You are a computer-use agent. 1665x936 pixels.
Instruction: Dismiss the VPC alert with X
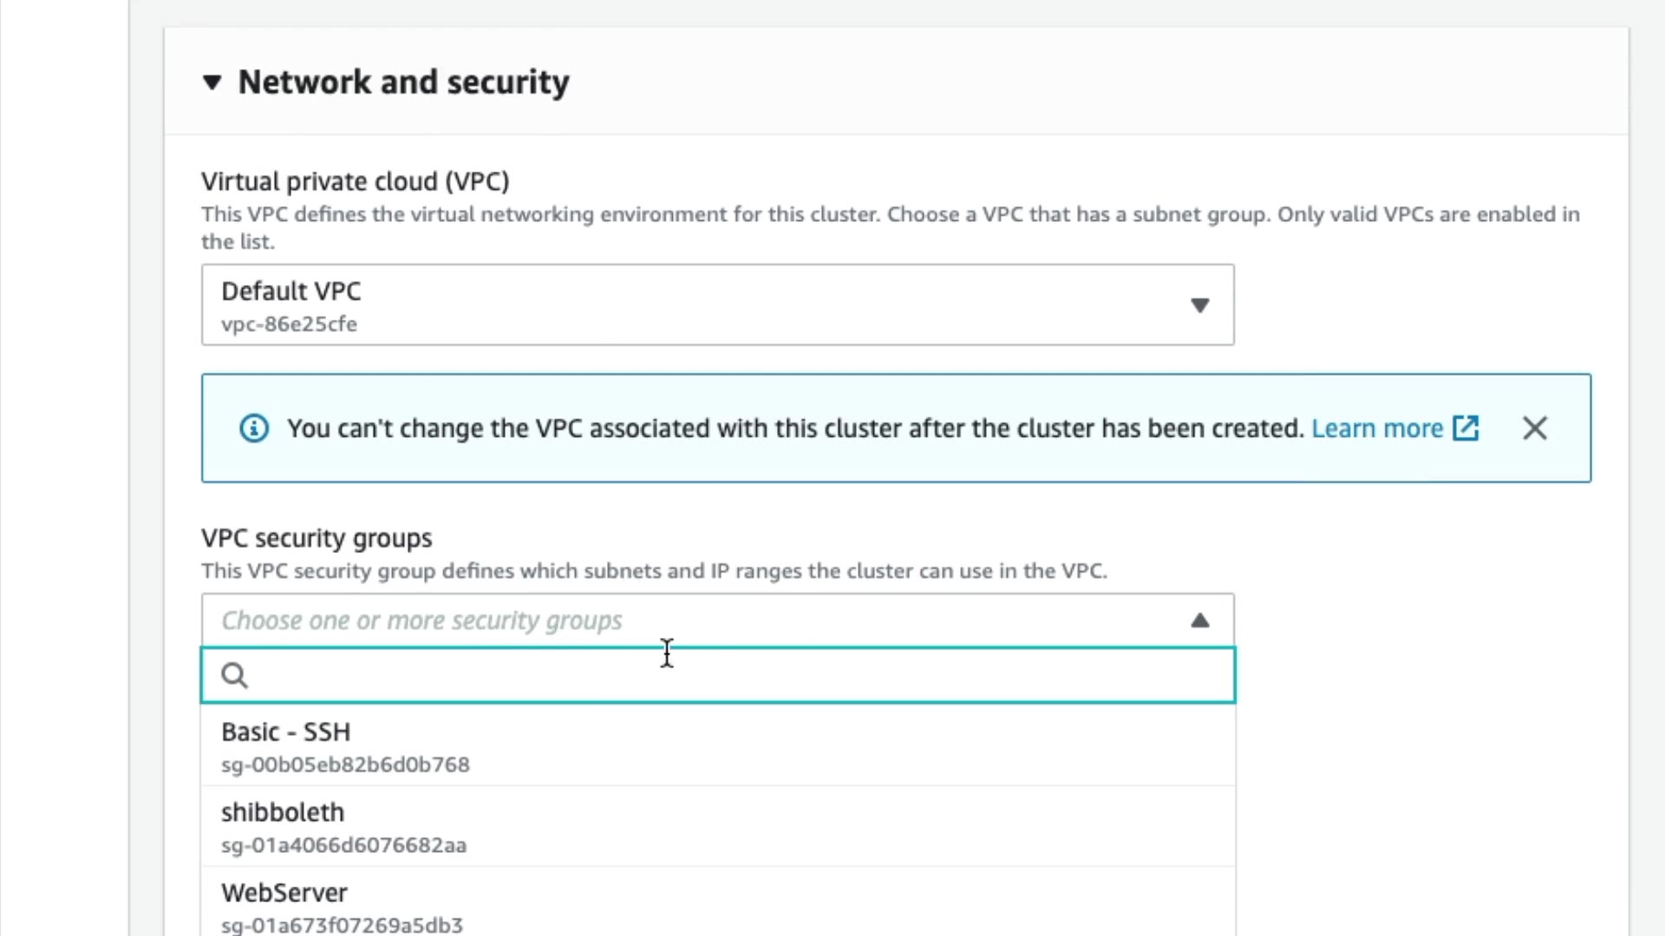[1534, 428]
